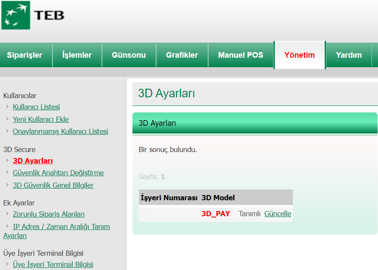Open Onaylanmamış Kullanıcı Listesi
The height and width of the screenshot is (270, 378).
(60, 131)
